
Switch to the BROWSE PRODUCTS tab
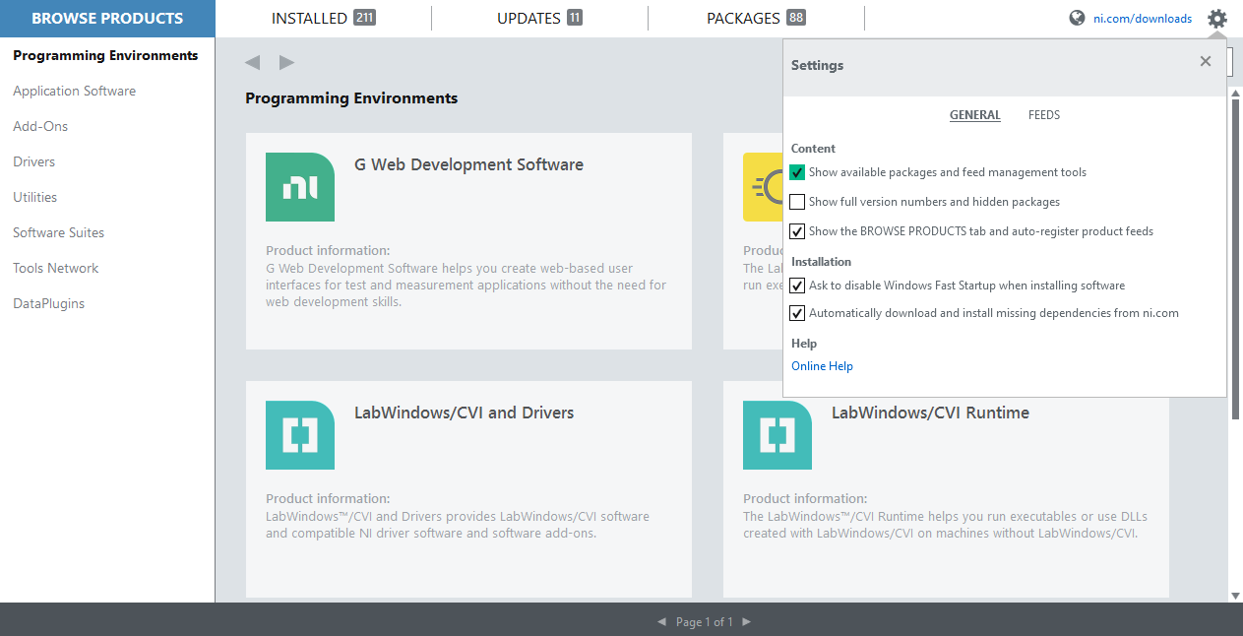(107, 19)
